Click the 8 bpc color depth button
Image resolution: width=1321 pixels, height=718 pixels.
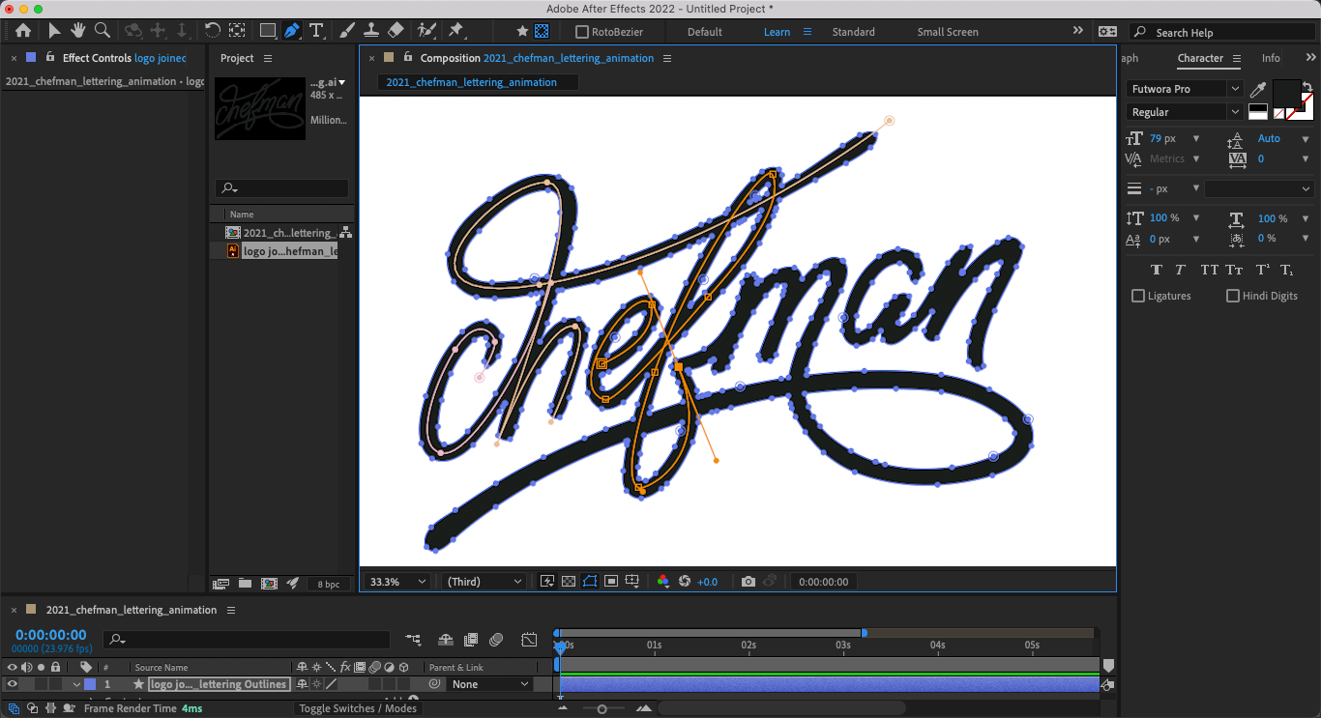point(329,585)
